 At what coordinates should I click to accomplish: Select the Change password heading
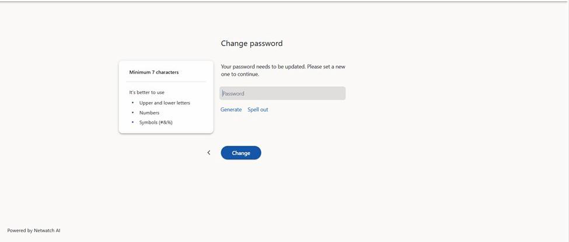pos(252,44)
